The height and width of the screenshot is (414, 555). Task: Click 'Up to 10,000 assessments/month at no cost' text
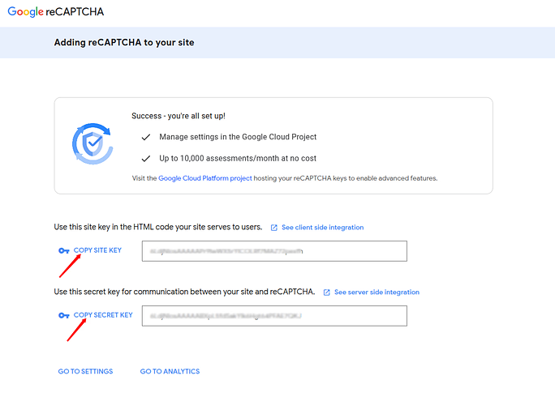[x=238, y=158]
